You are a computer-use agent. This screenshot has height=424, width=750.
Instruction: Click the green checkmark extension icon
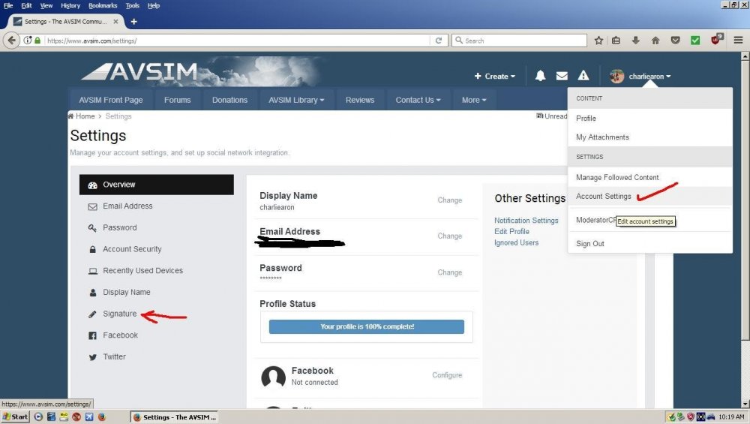(x=695, y=41)
